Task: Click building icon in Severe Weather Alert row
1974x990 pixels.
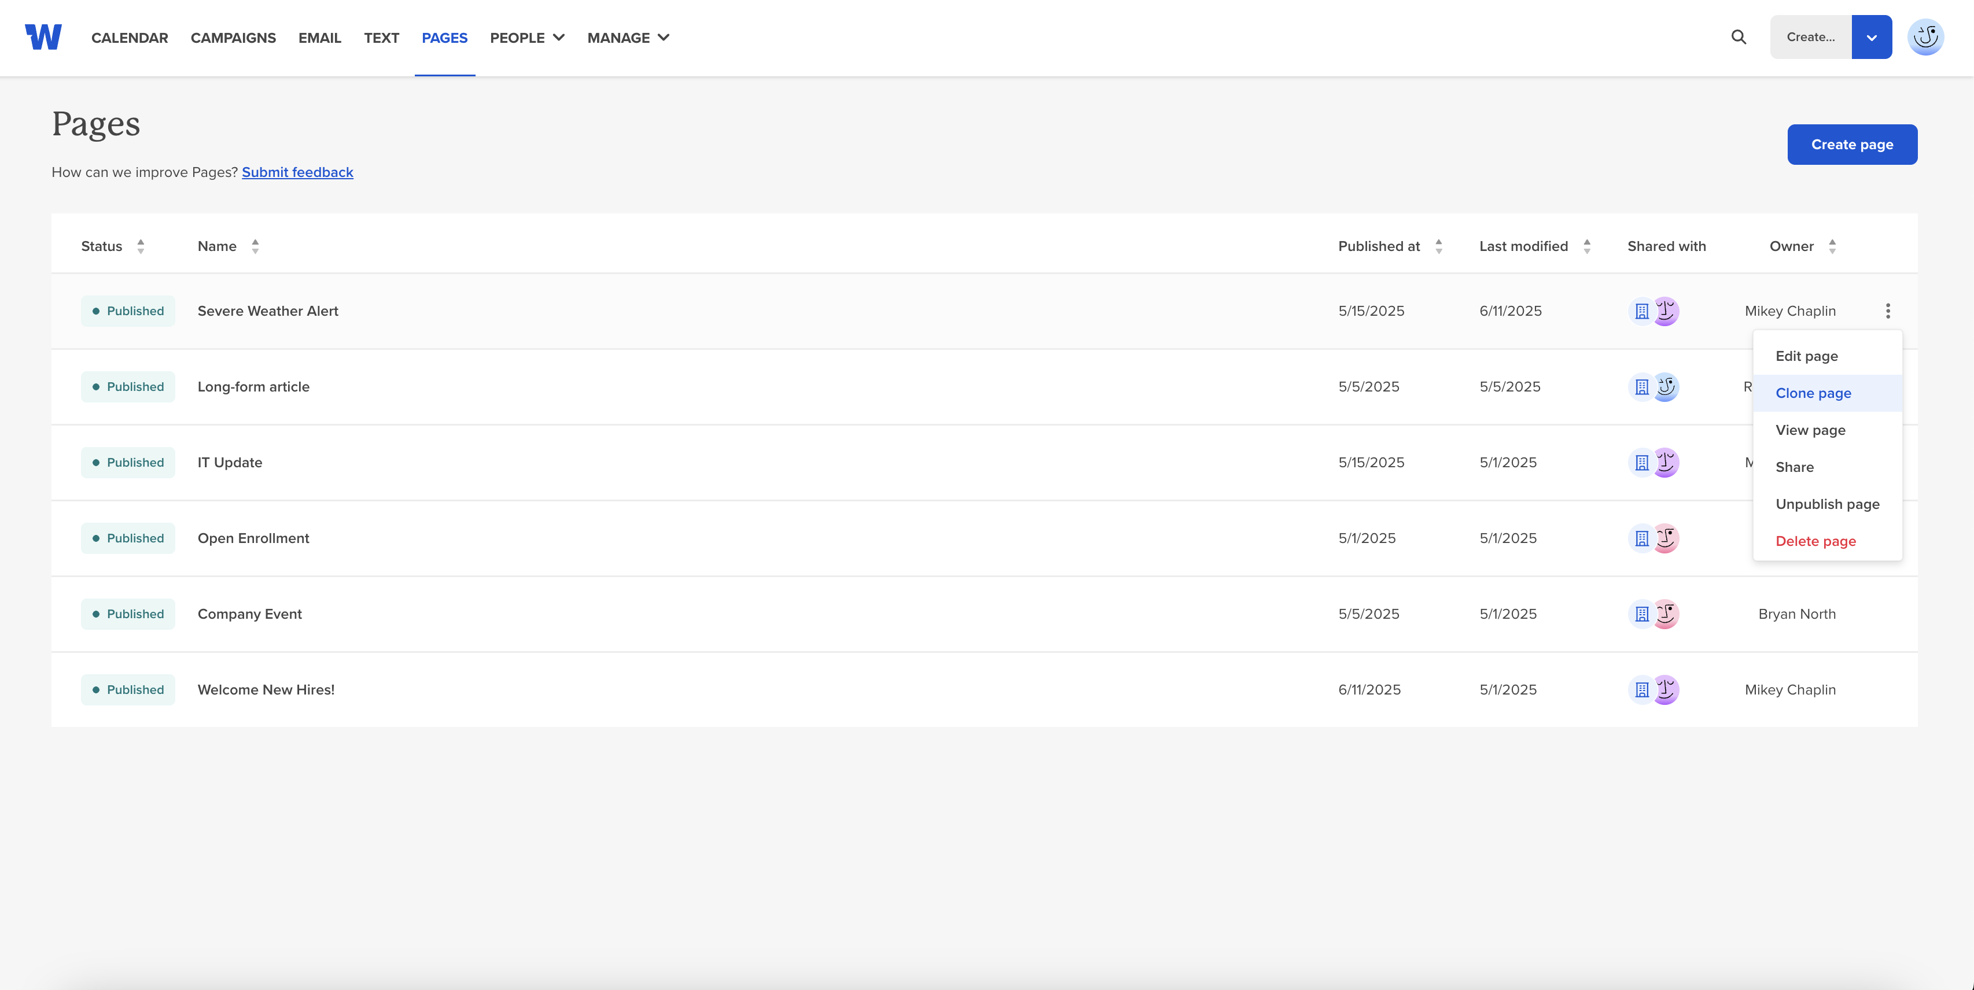Action: coord(1641,311)
